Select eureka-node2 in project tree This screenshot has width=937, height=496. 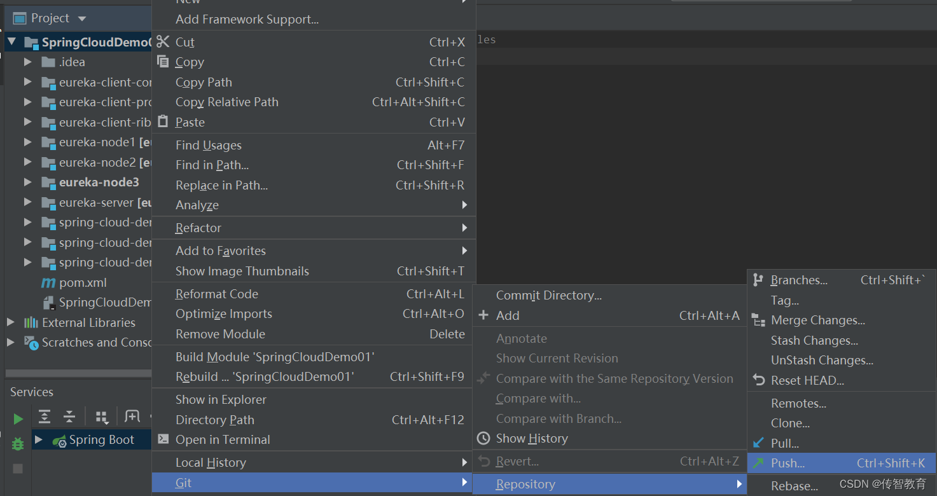point(97,162)
